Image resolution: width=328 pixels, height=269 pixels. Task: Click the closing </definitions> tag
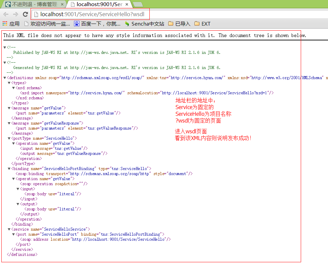[22, 254]
